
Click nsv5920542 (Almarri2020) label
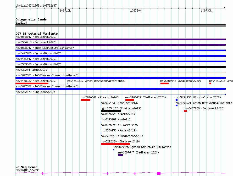click(99, 97)
